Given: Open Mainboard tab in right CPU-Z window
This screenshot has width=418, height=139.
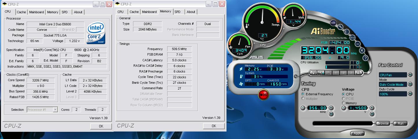Looking at the screenshot, I should tap(149, 12).
